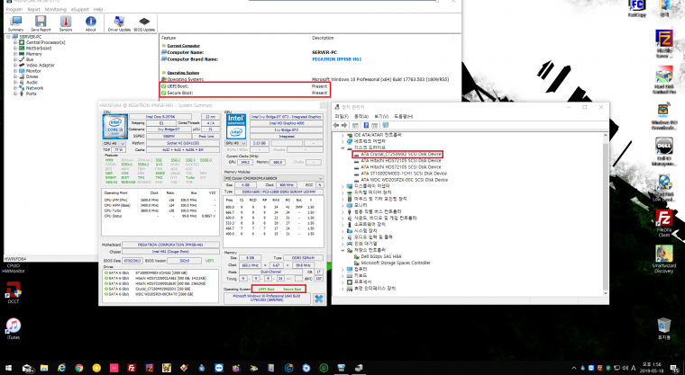Expand the Network node in HWiNFO tree
Image resolution: width=685 pixels, height=375 pixels.
point(15,87)
